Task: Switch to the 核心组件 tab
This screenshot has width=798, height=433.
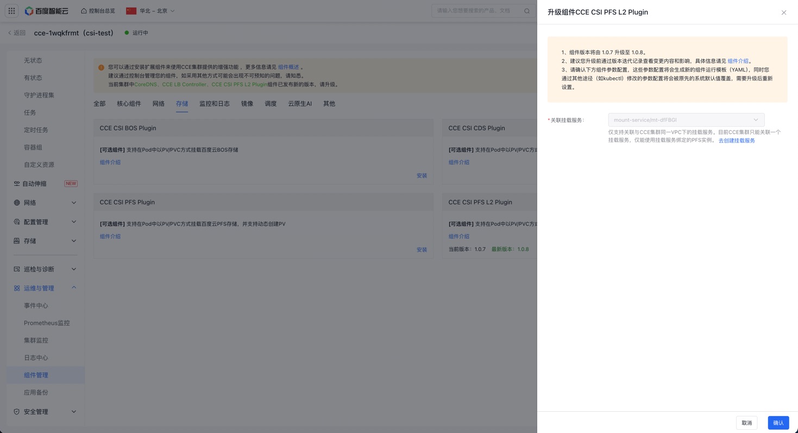Action: [x=129, y=104]
